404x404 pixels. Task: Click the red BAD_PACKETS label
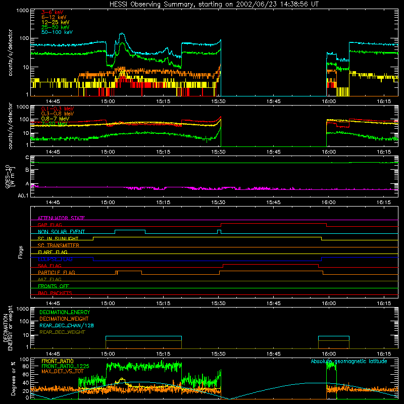click(x=55, y=293)
